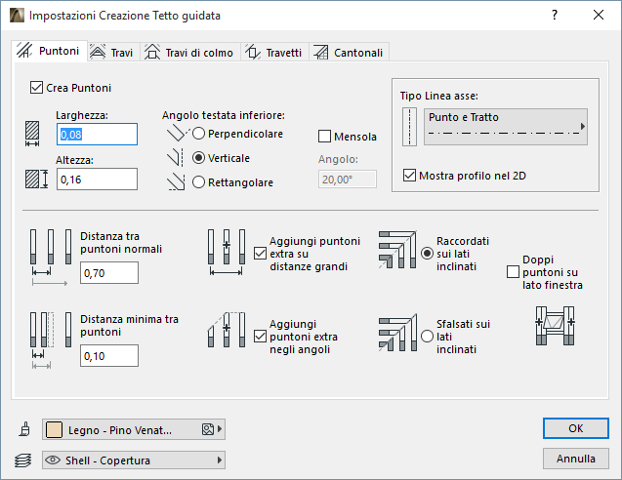Click the Altezza input field
This screenshot has width=622, height=480.
pos(97,180)
